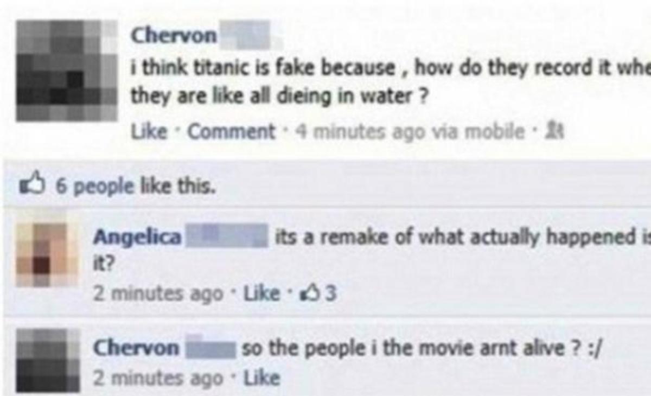Viewport: 651px width, 396px height.
Task: Open Chervon's profile picture on the post
Action: pyautogui.click(x=67, y=71)
